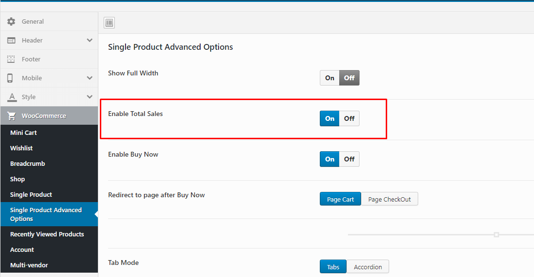Open Recently Viewed Products submenu item

pyautogui.click(x=49, y=234)
